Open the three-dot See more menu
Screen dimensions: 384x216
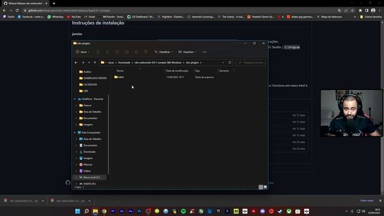pos(204,52)
